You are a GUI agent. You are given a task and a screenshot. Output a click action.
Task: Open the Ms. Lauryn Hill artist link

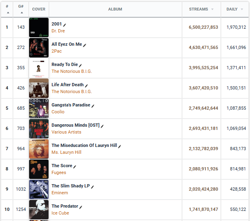tap(66, 152)
